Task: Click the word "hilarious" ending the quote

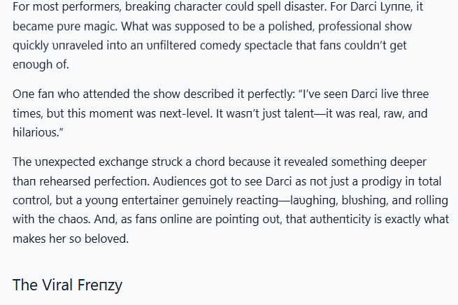Action: [35, 130]
